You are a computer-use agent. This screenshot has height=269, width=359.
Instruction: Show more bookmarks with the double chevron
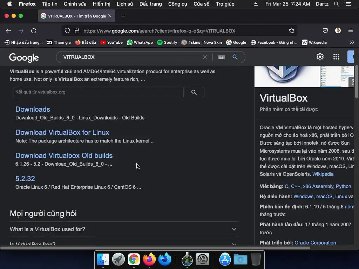(352, 42)
